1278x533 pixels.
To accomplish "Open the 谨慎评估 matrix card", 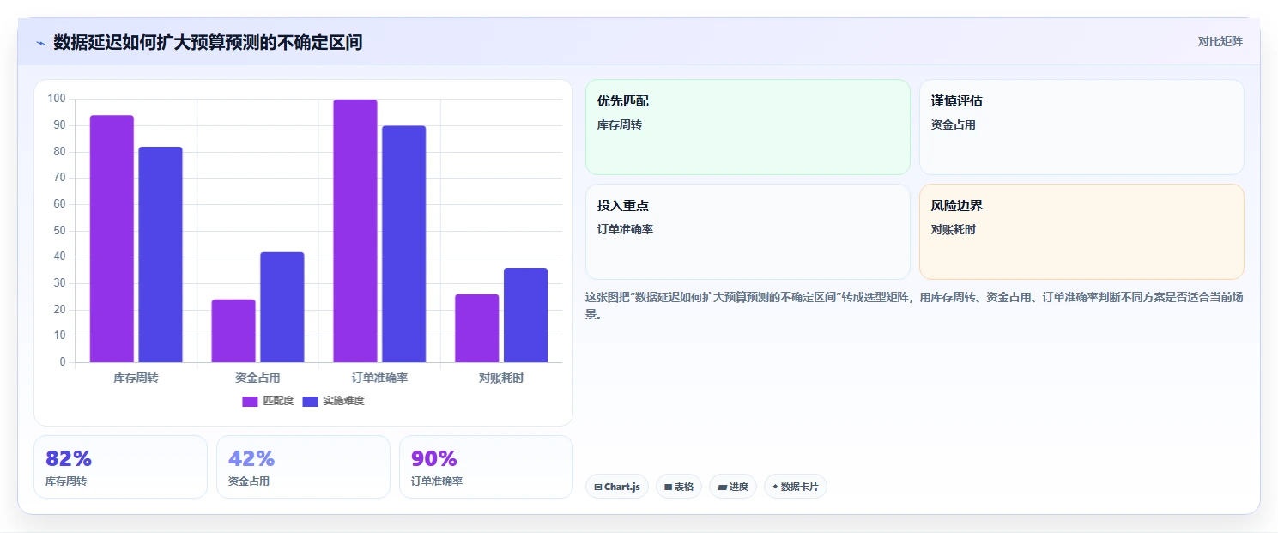I will pos(1081,127).
